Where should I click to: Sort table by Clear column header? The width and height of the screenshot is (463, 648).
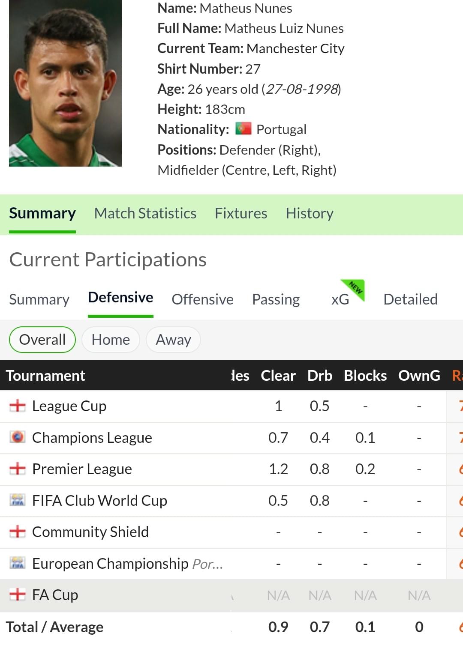click(x=278, y=376)
